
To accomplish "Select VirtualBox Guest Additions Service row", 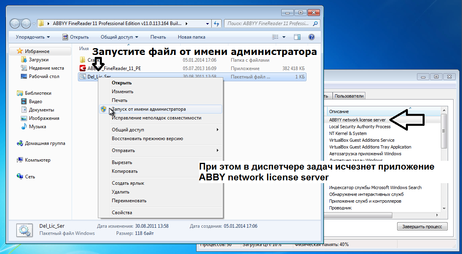I will 362,140.
